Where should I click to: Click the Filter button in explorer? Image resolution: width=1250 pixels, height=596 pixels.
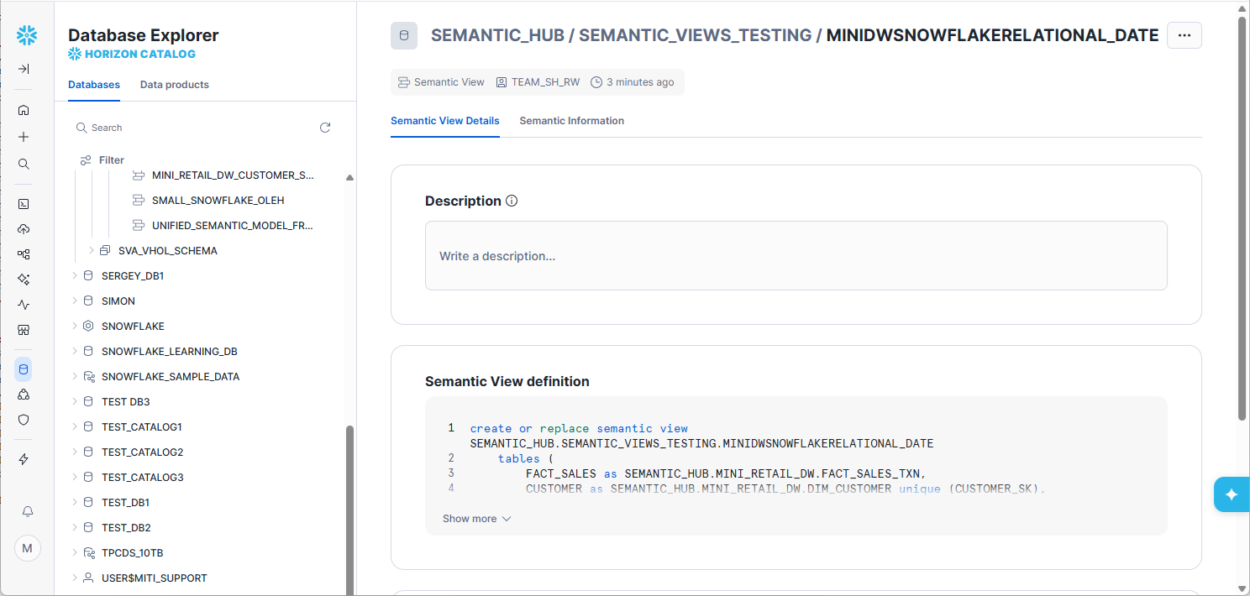coord(102,160)
